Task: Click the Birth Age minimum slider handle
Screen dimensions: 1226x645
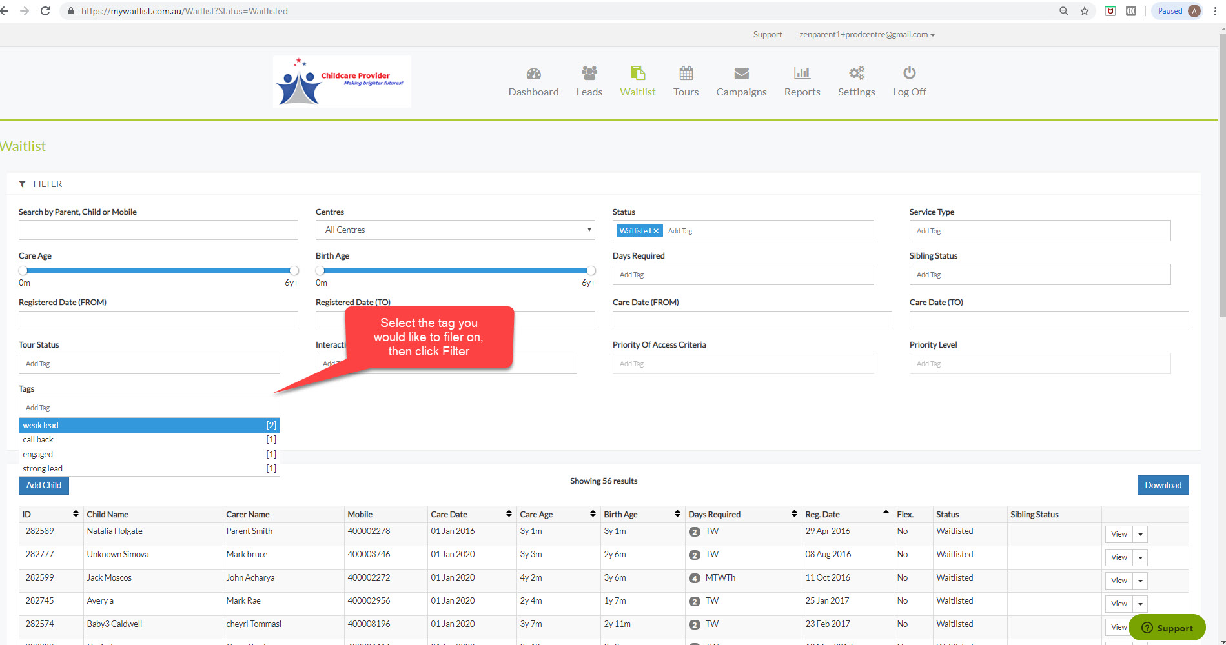Action: pyautogui.click(x=320, y=270)
